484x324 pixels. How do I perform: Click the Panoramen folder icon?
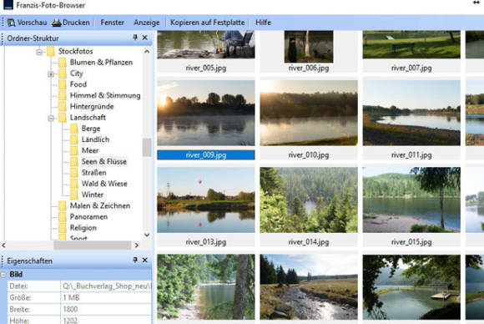pyautogui.click(x=63, y=217)
